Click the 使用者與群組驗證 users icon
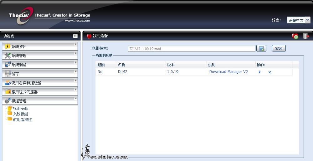Viewport: 313px width, 161px height. pos(8,83)
